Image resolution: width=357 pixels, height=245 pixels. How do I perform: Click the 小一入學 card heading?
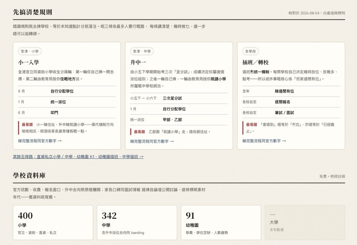click(x=28, y=62)
